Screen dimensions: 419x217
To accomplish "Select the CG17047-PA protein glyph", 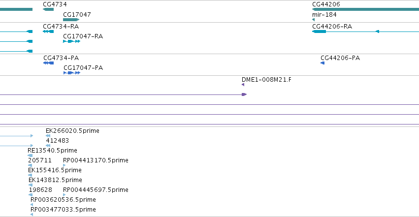I will [x=72, y=73].
